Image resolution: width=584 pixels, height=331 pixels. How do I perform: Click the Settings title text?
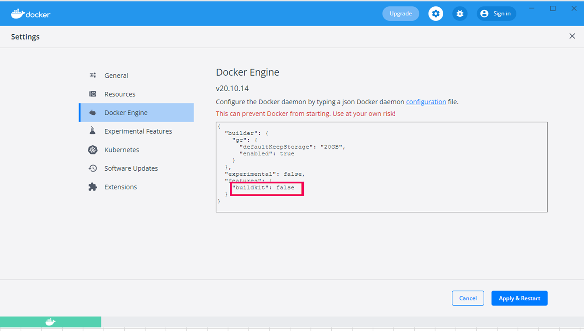point(25,37)
